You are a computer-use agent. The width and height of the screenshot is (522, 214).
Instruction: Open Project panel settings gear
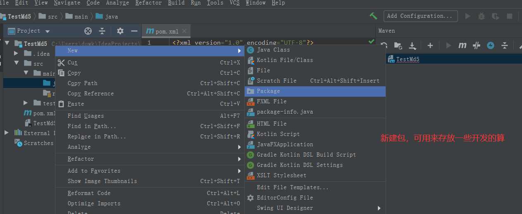[x=120, y=31]
